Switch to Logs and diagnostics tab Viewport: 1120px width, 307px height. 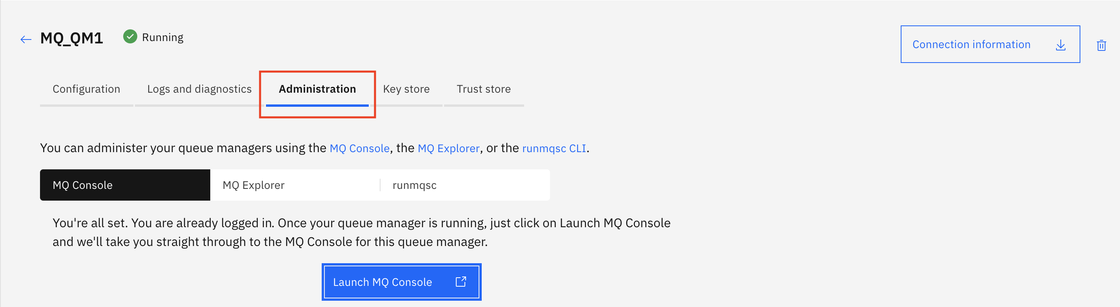(x=199, y=89)
